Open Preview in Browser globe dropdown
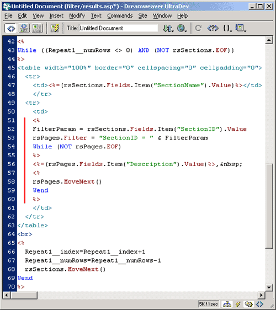Screen dimensions: 276x310 (x=182, y=28)
